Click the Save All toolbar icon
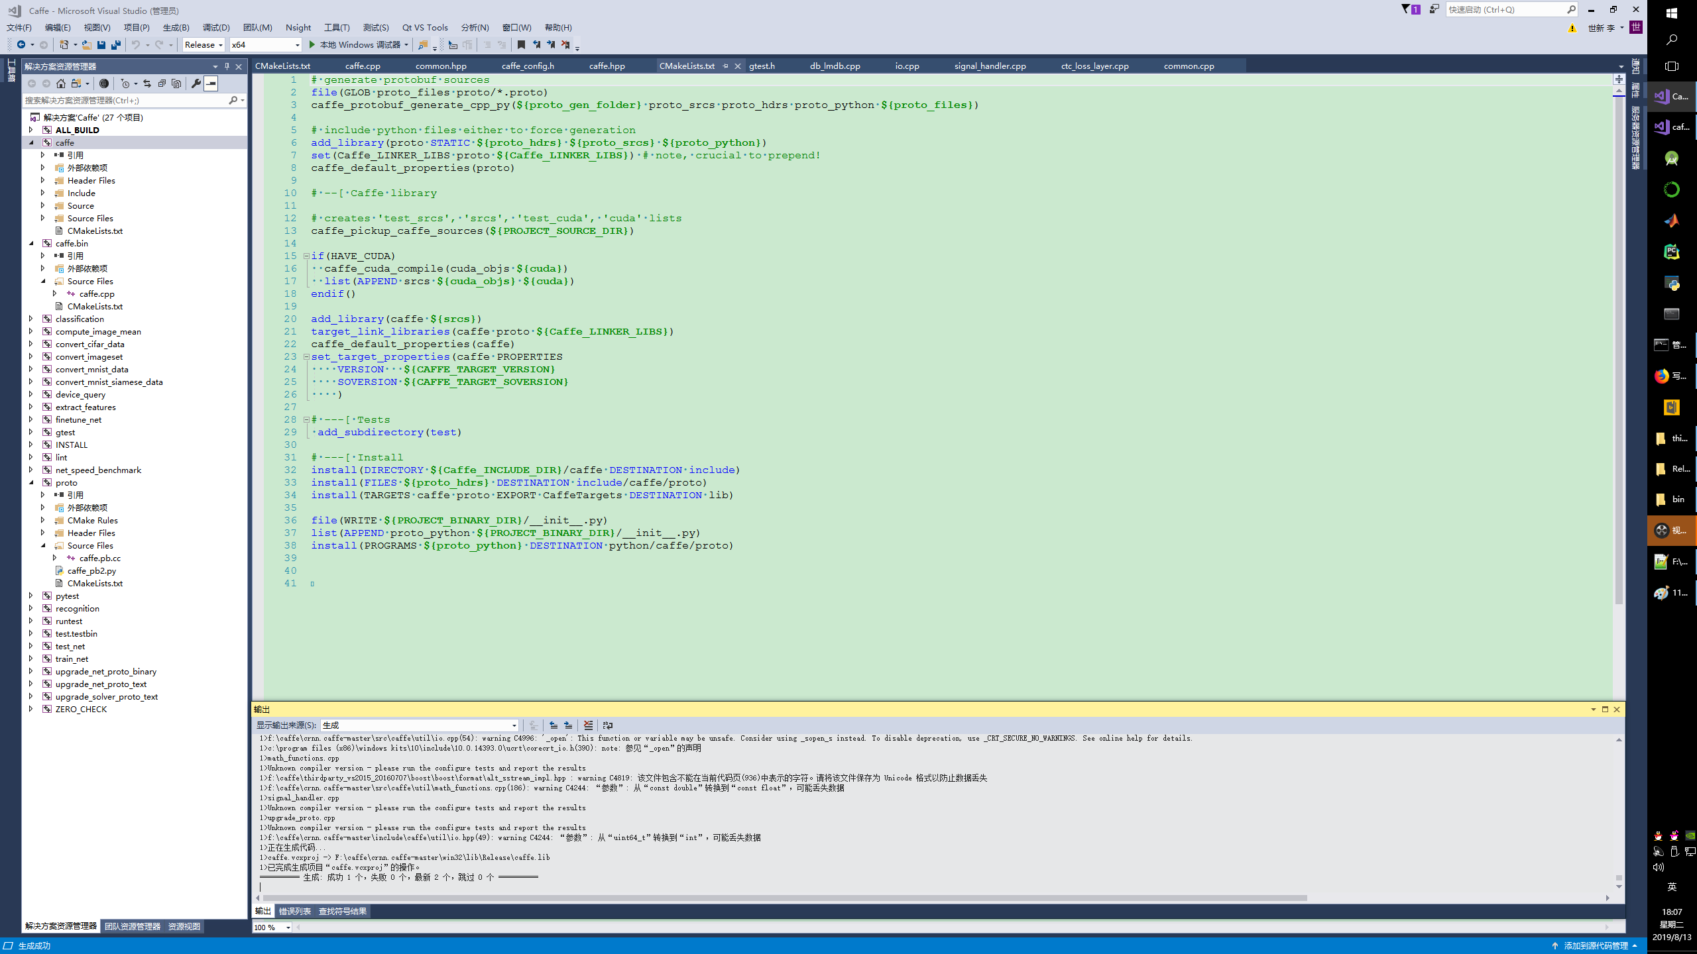This screenshot has width=1697, height=954. [x=116, y=45]
